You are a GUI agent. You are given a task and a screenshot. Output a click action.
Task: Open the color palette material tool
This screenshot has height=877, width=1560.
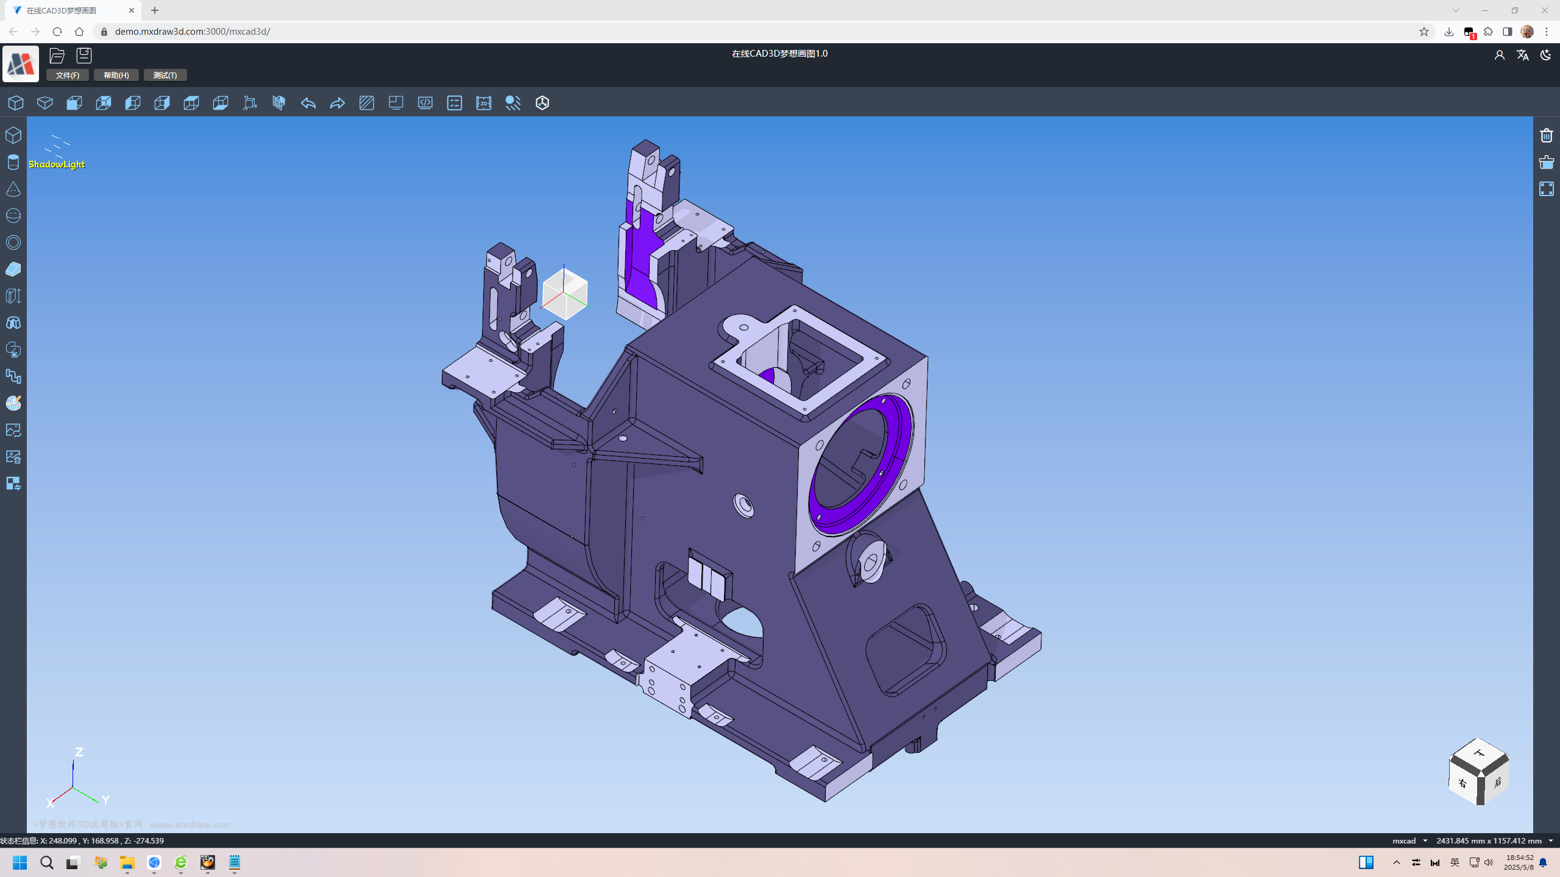[x=13, y=403]
